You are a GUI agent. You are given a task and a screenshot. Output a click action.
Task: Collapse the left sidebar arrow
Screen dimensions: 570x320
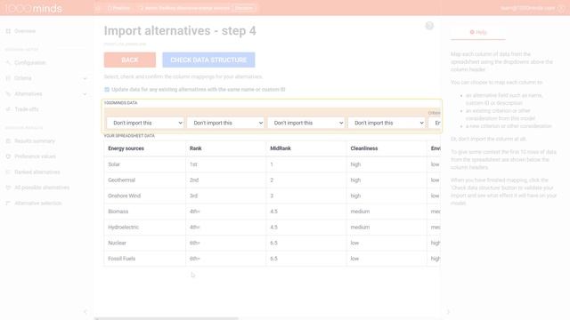[x=85, y=312]
